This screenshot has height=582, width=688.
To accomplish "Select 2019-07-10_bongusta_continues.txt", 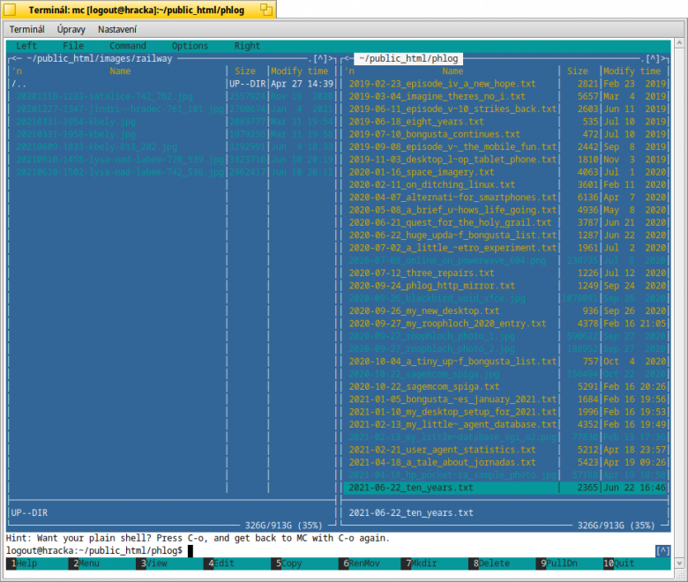I will [505, 134].
